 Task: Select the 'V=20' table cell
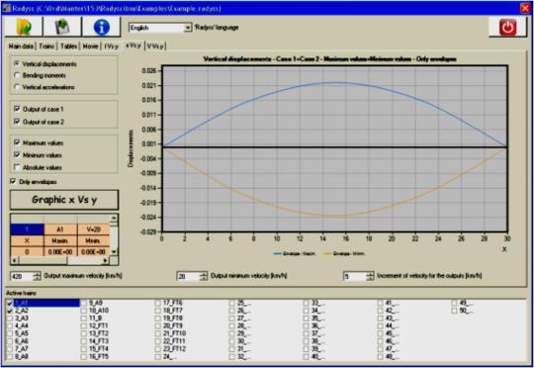pos(94,230)
